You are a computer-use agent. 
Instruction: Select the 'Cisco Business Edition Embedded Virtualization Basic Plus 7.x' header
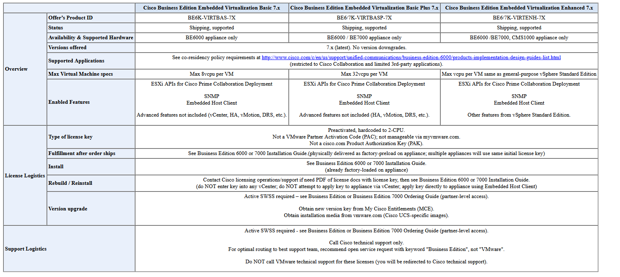(x=364, y=8)
